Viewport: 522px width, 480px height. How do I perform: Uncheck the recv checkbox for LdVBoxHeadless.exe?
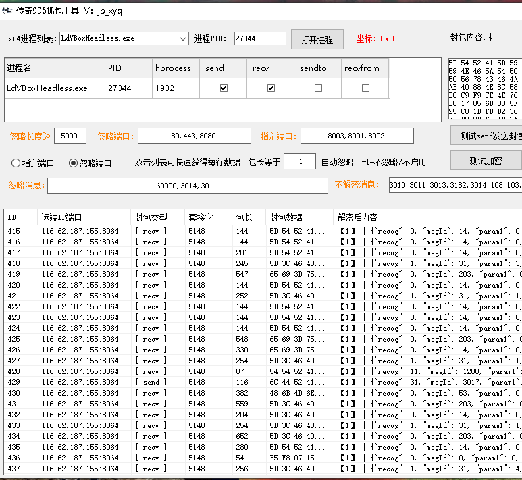coord(271,88)
